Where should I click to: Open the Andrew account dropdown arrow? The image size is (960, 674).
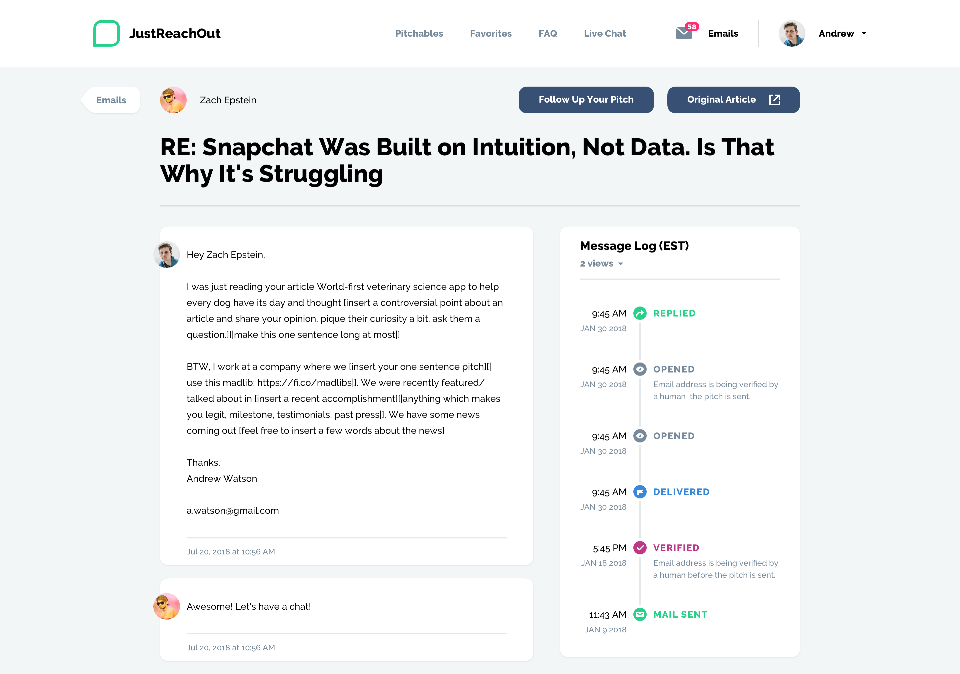pos(864,33)
